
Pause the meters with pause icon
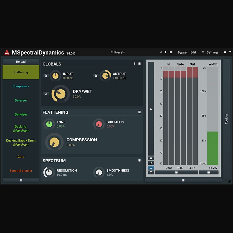151,158
